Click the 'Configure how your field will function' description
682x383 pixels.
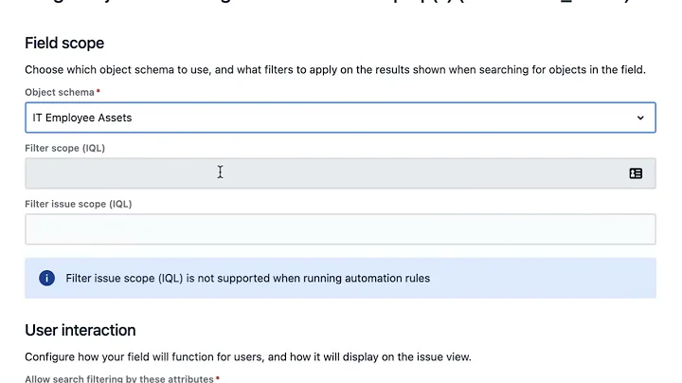[248, 356]
